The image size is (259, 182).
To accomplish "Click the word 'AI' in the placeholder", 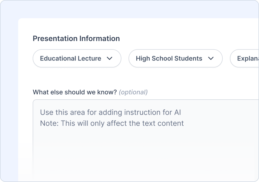I will [x=177, y=112].
